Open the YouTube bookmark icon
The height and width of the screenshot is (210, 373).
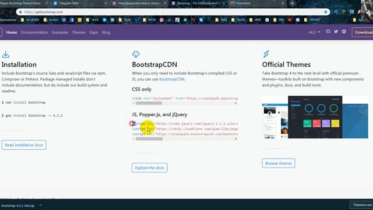point(290,20)
